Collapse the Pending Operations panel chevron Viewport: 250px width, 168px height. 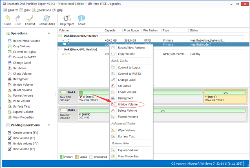pyautogui.click(x=49, y=125)
